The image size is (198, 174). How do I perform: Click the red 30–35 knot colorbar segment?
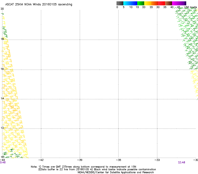pyautogui.click(x=162, y=3)
